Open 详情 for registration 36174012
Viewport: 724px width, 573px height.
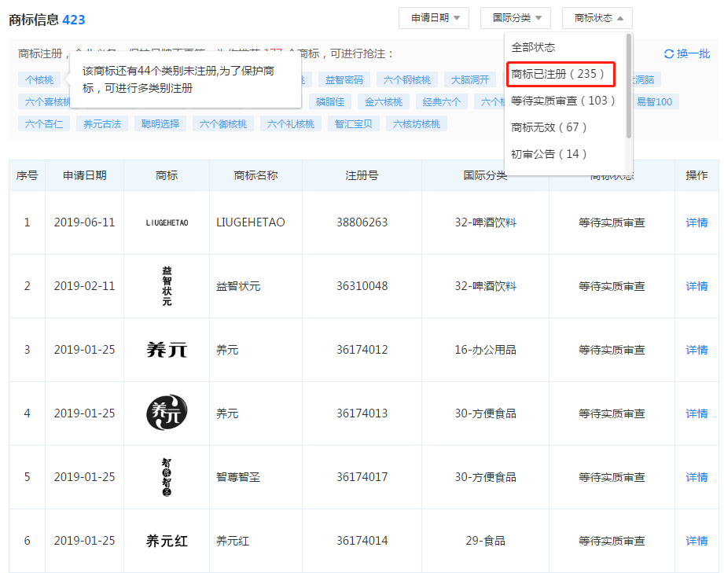696,350
